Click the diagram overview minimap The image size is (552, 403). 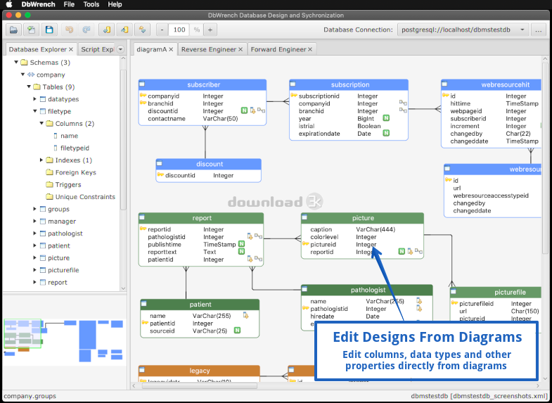65,340
